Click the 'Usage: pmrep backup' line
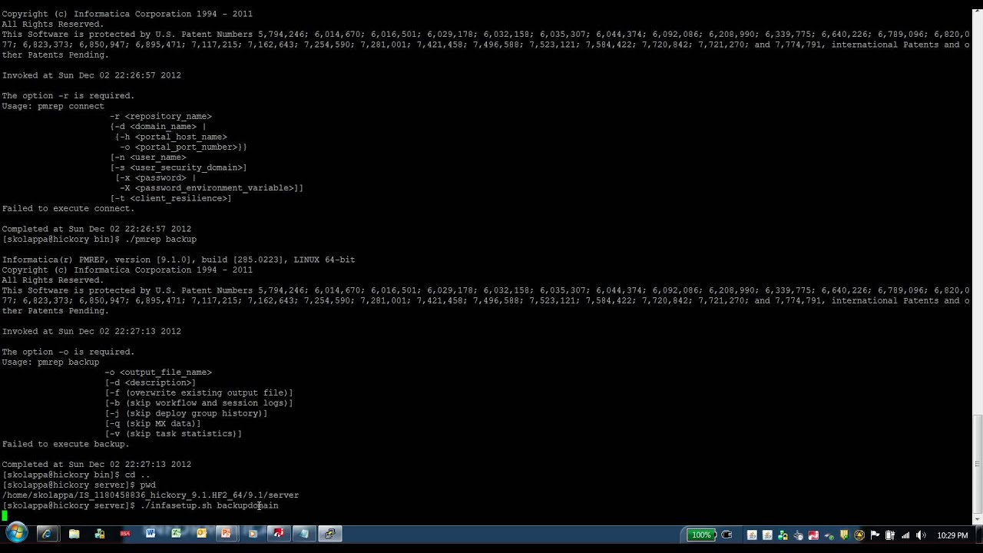 click(51, 362)
